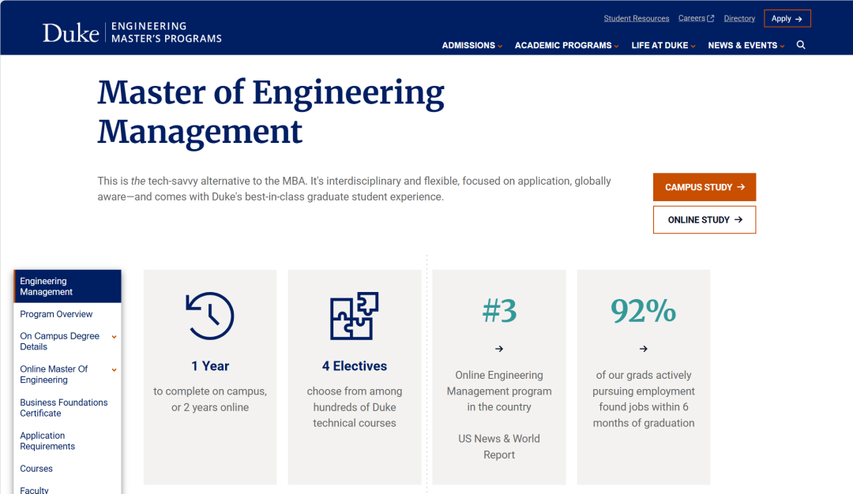Click the clock history icon
Viewport: 853px width, 494px height.
(x=210, y=316)
